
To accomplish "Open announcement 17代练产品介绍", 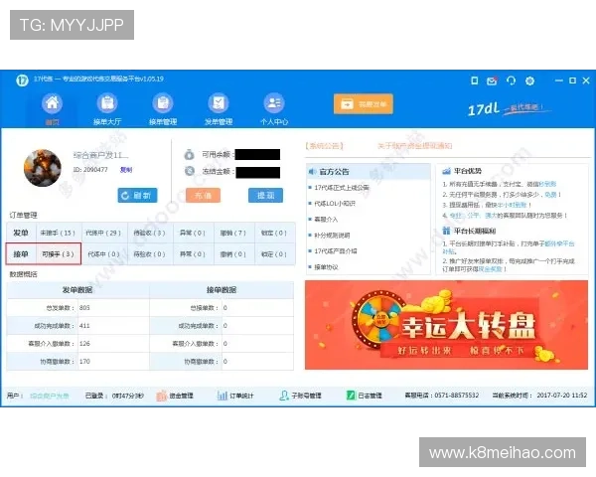I will click(x=336, y=251).
